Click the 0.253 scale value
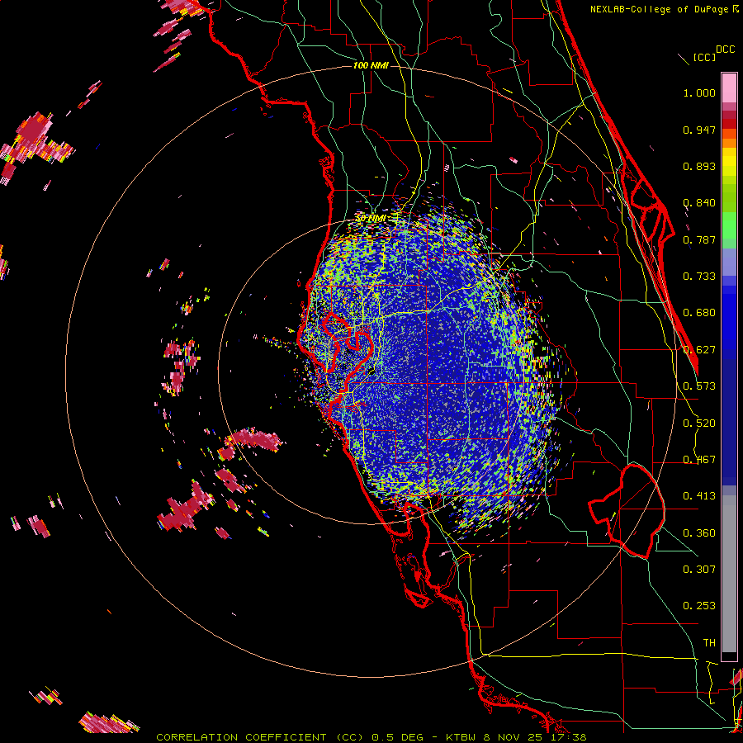This screenshot has width=743, height=743. 699,606
